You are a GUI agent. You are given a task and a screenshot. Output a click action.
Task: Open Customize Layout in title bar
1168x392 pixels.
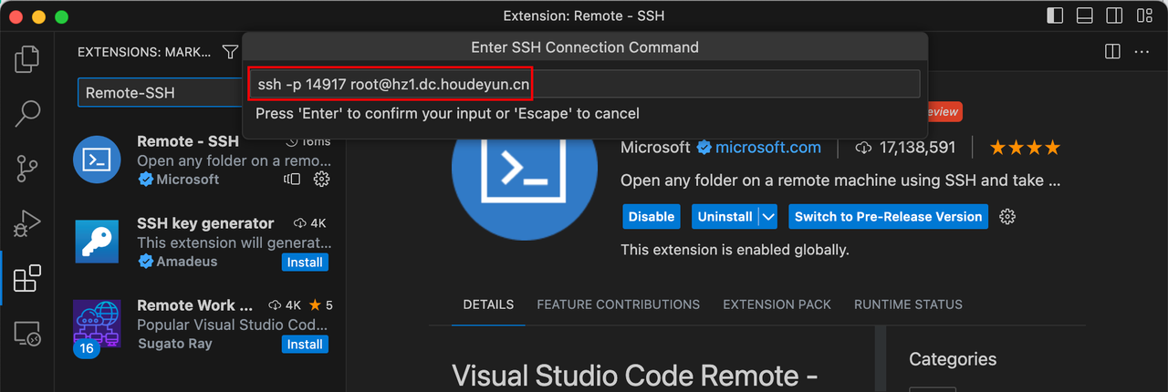[x=1142, y=15]
